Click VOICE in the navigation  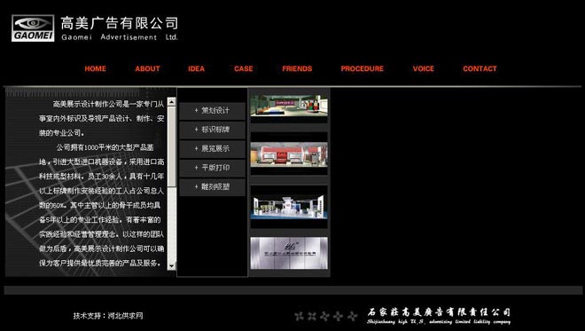[x=424, y=68]
